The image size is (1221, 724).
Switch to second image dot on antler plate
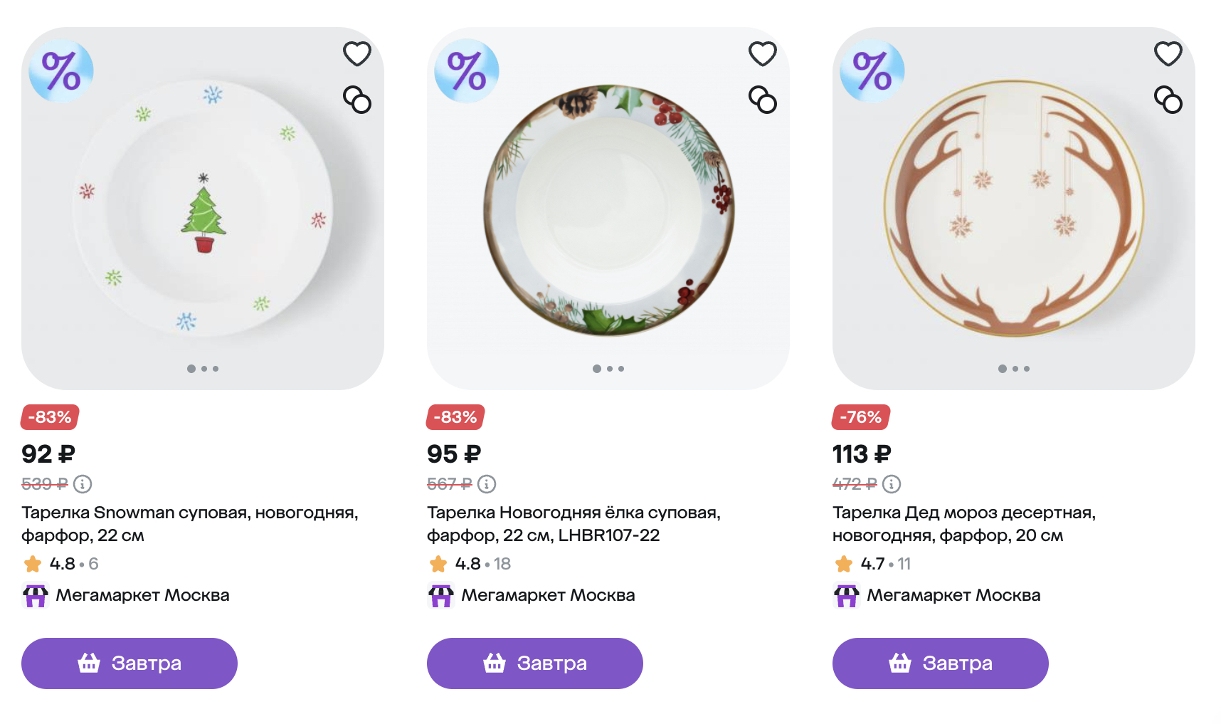(x=1015, y=369)
